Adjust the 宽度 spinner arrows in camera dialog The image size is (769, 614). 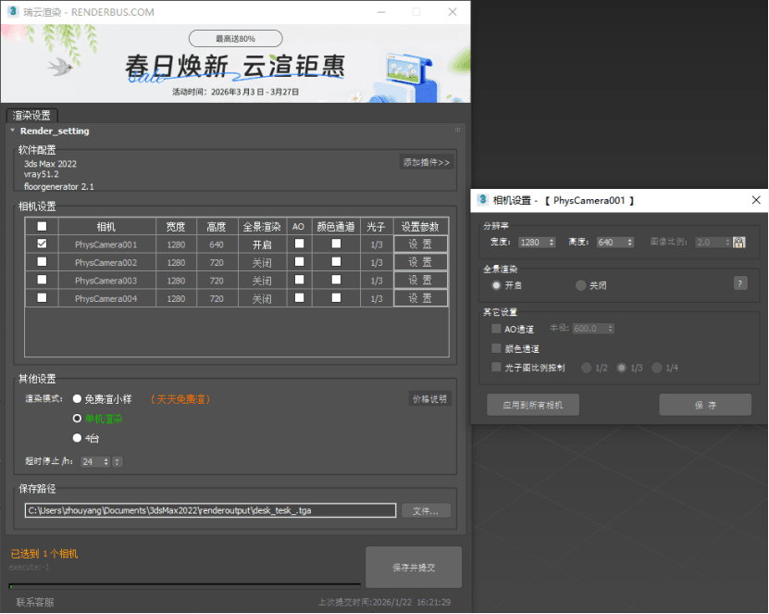point(552,243)
